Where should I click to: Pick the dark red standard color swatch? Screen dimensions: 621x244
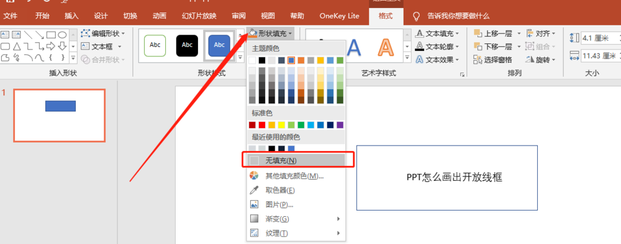pyautogui.click(x=252, y=124)
